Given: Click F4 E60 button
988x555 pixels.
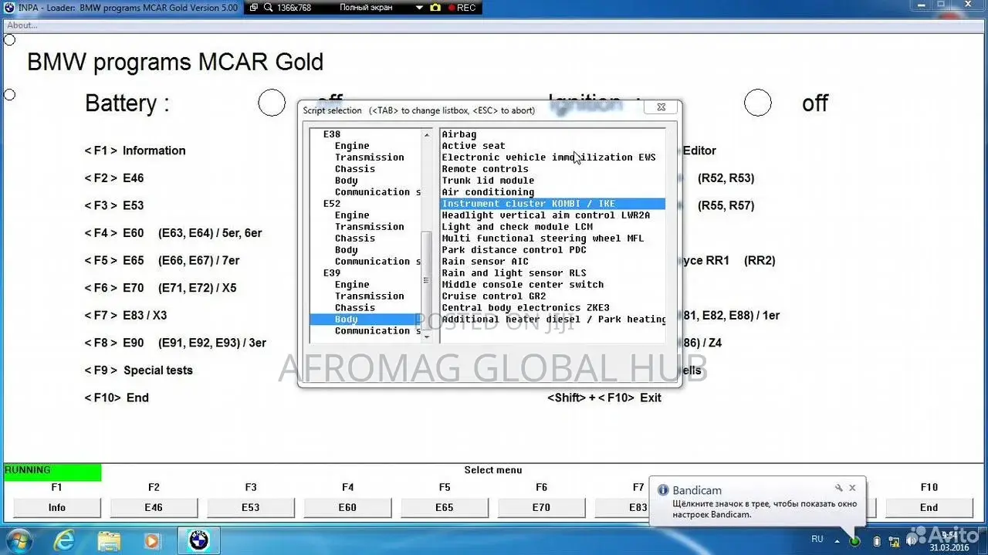Looking at the screenshot, I should pos(347,507).
